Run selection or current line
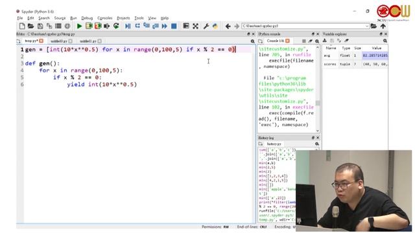The height and width of the screenshot is (233, 415). (106, 26)
